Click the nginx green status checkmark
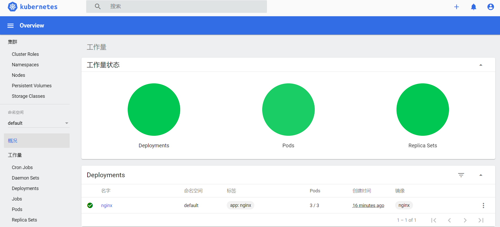This screenshot has height=227, width=500. coord(90,206)
